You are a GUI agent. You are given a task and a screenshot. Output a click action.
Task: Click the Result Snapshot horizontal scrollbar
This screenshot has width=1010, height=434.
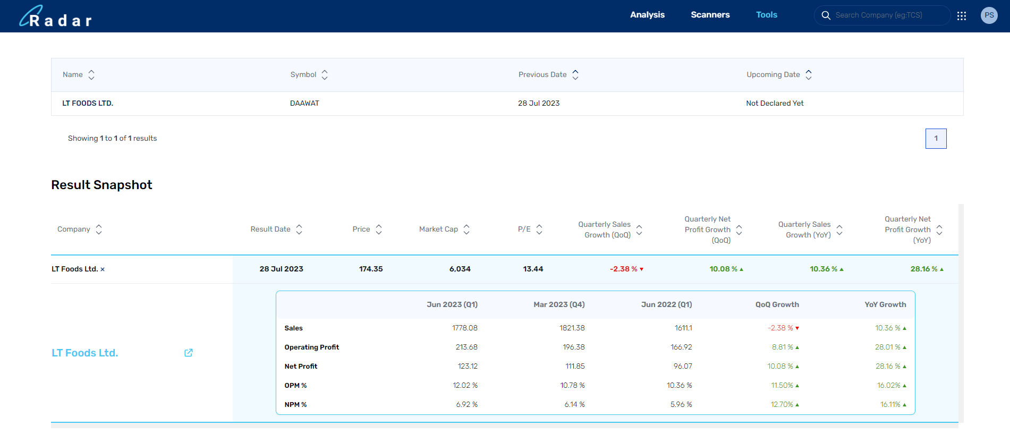505,426
